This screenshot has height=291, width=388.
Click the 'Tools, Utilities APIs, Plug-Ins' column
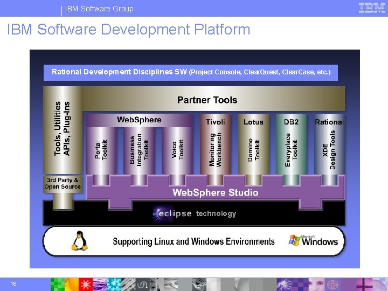click(63, 130)
